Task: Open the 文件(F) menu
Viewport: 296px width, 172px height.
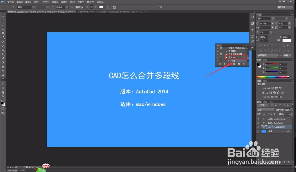Action: [x=11, y=2]
